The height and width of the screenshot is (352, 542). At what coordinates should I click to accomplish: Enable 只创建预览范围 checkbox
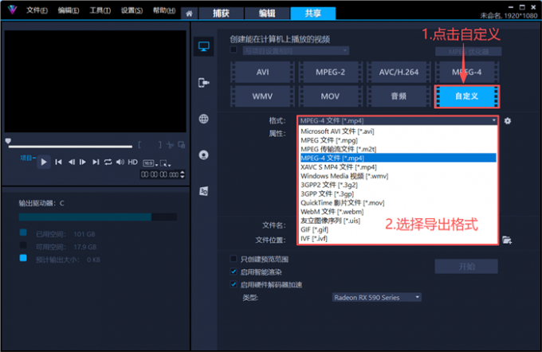234,259
